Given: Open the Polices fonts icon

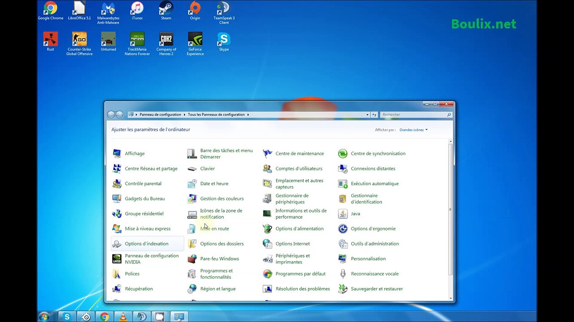Looking at the screenshot, I should tap(117, 274).
